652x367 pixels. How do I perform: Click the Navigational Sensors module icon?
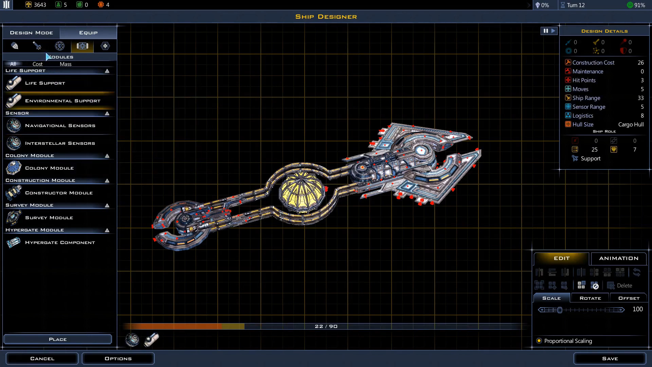pos(14,125)
